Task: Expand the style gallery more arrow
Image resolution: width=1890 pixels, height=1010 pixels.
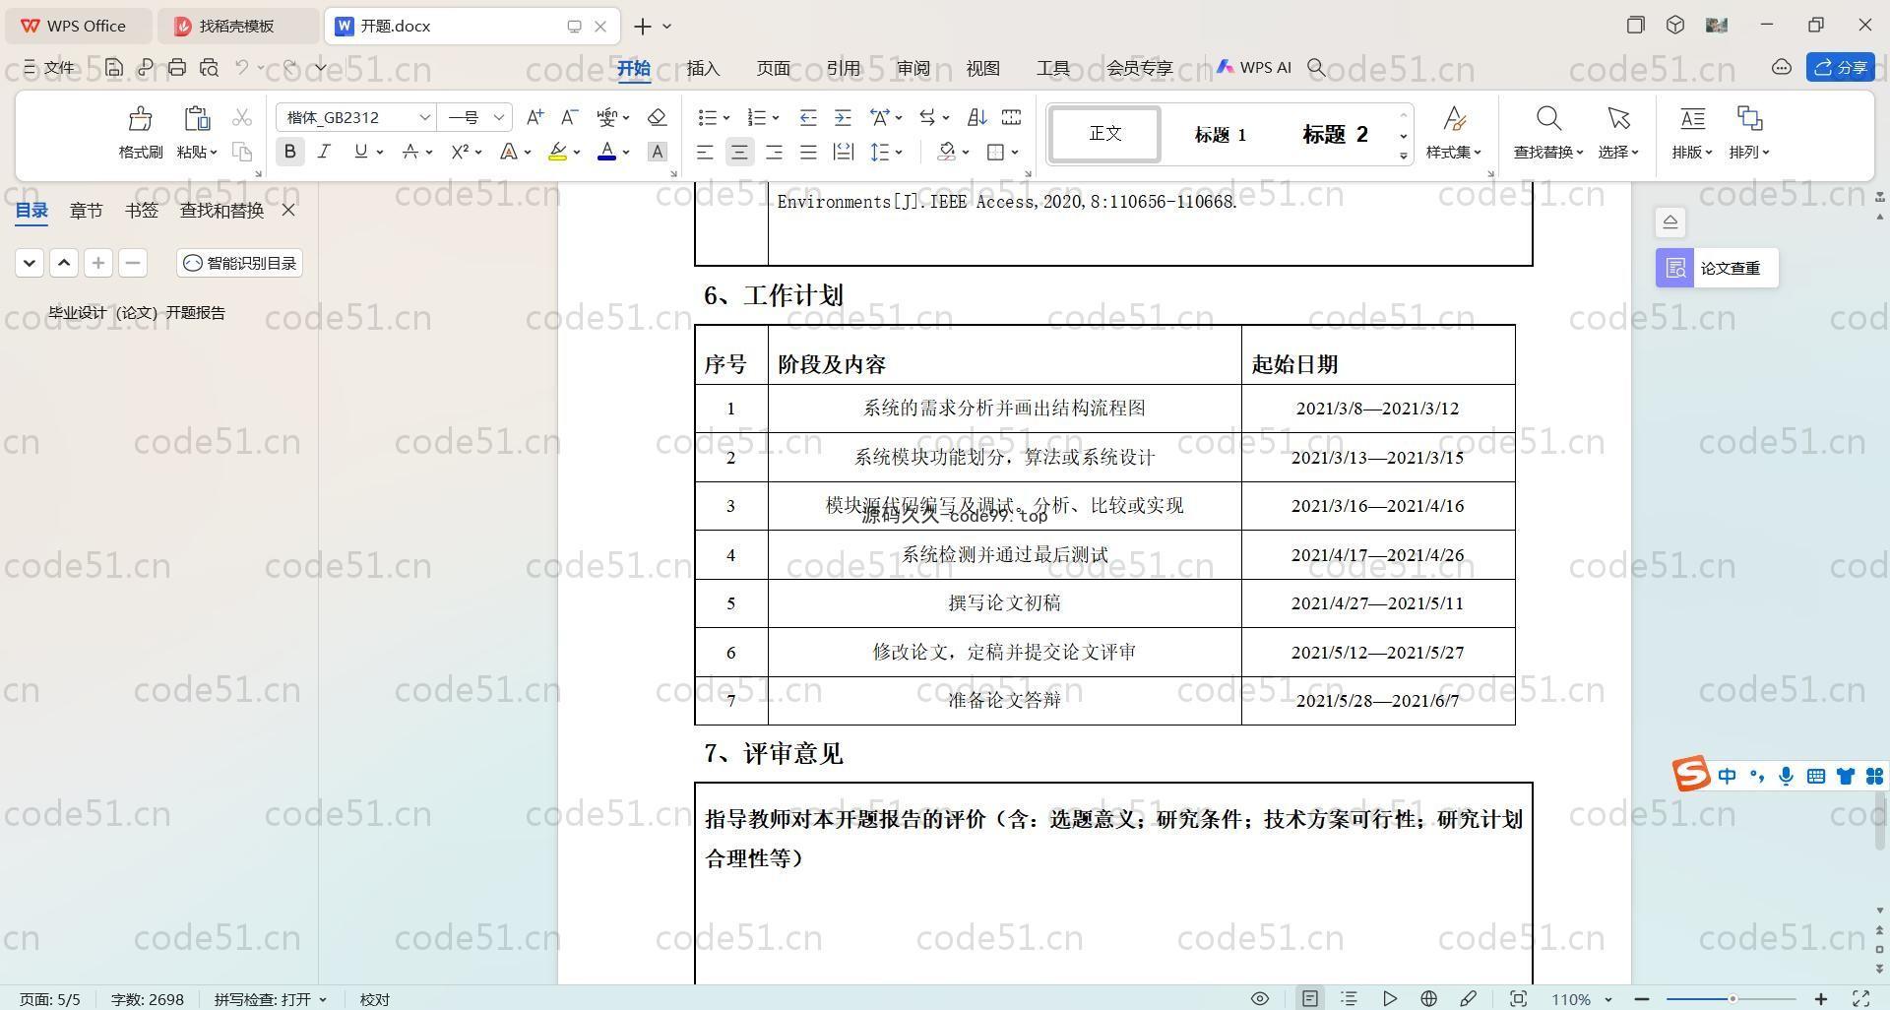Action: pyautogui.click(x=1403, y=156)
